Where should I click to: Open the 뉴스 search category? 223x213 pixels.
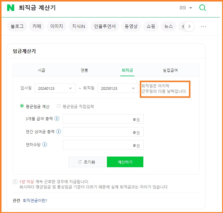pos(169,26)
